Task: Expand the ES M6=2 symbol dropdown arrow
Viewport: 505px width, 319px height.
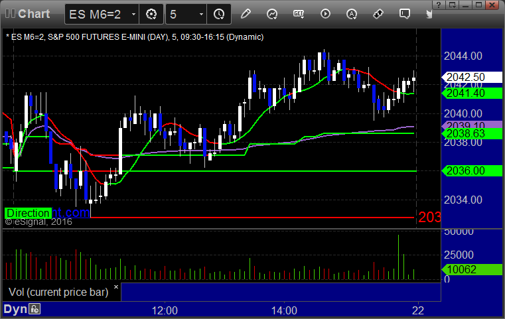Action: [133, 14]
